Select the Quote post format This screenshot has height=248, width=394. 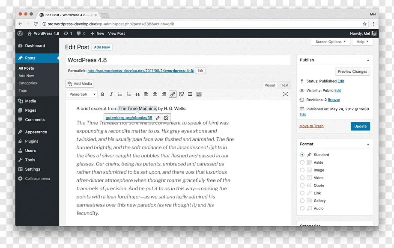click(x=302, y=186)
